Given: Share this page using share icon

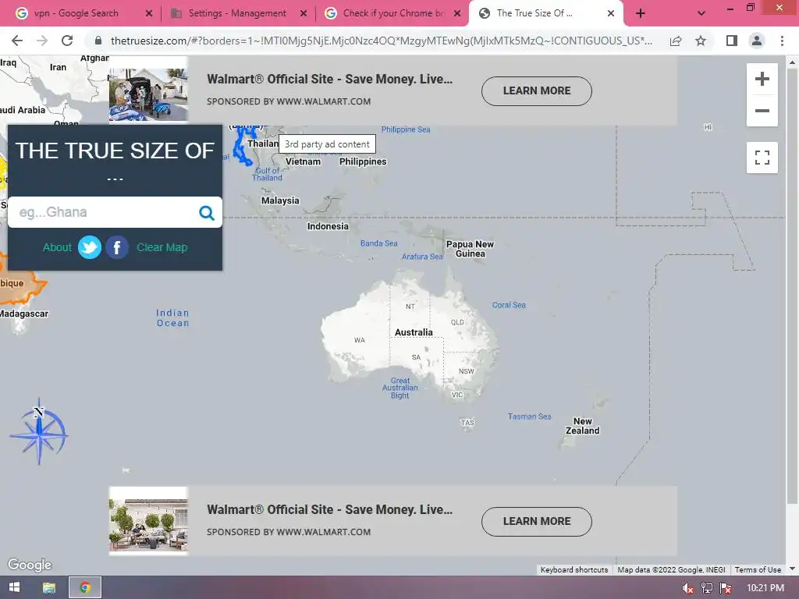Looking at the screenshot, I should pyautogui.click(x=676, y=41).
